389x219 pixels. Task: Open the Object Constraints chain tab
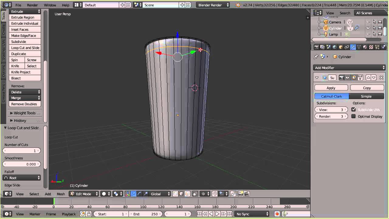point(347,47)
